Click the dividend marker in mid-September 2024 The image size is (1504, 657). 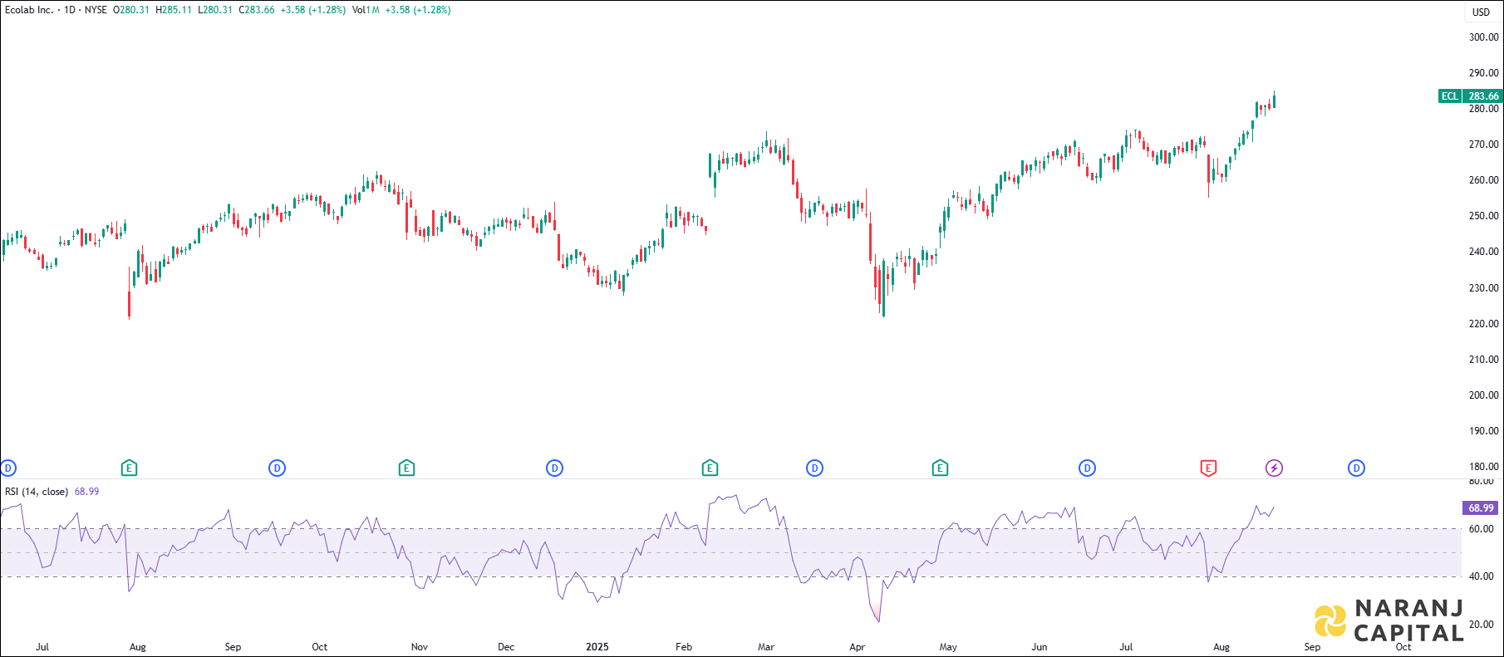278,468
